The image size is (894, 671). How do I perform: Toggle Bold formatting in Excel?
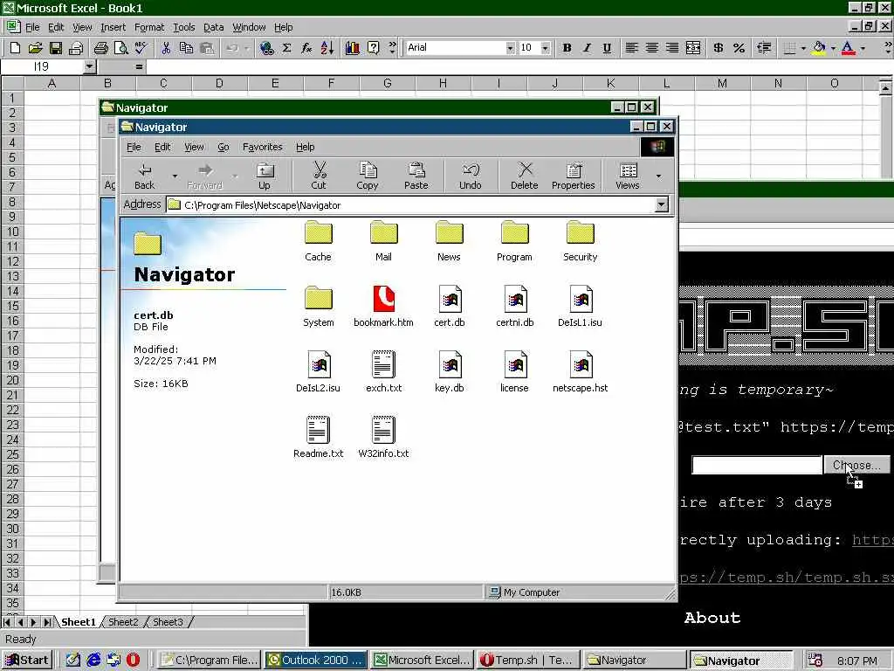567,49
